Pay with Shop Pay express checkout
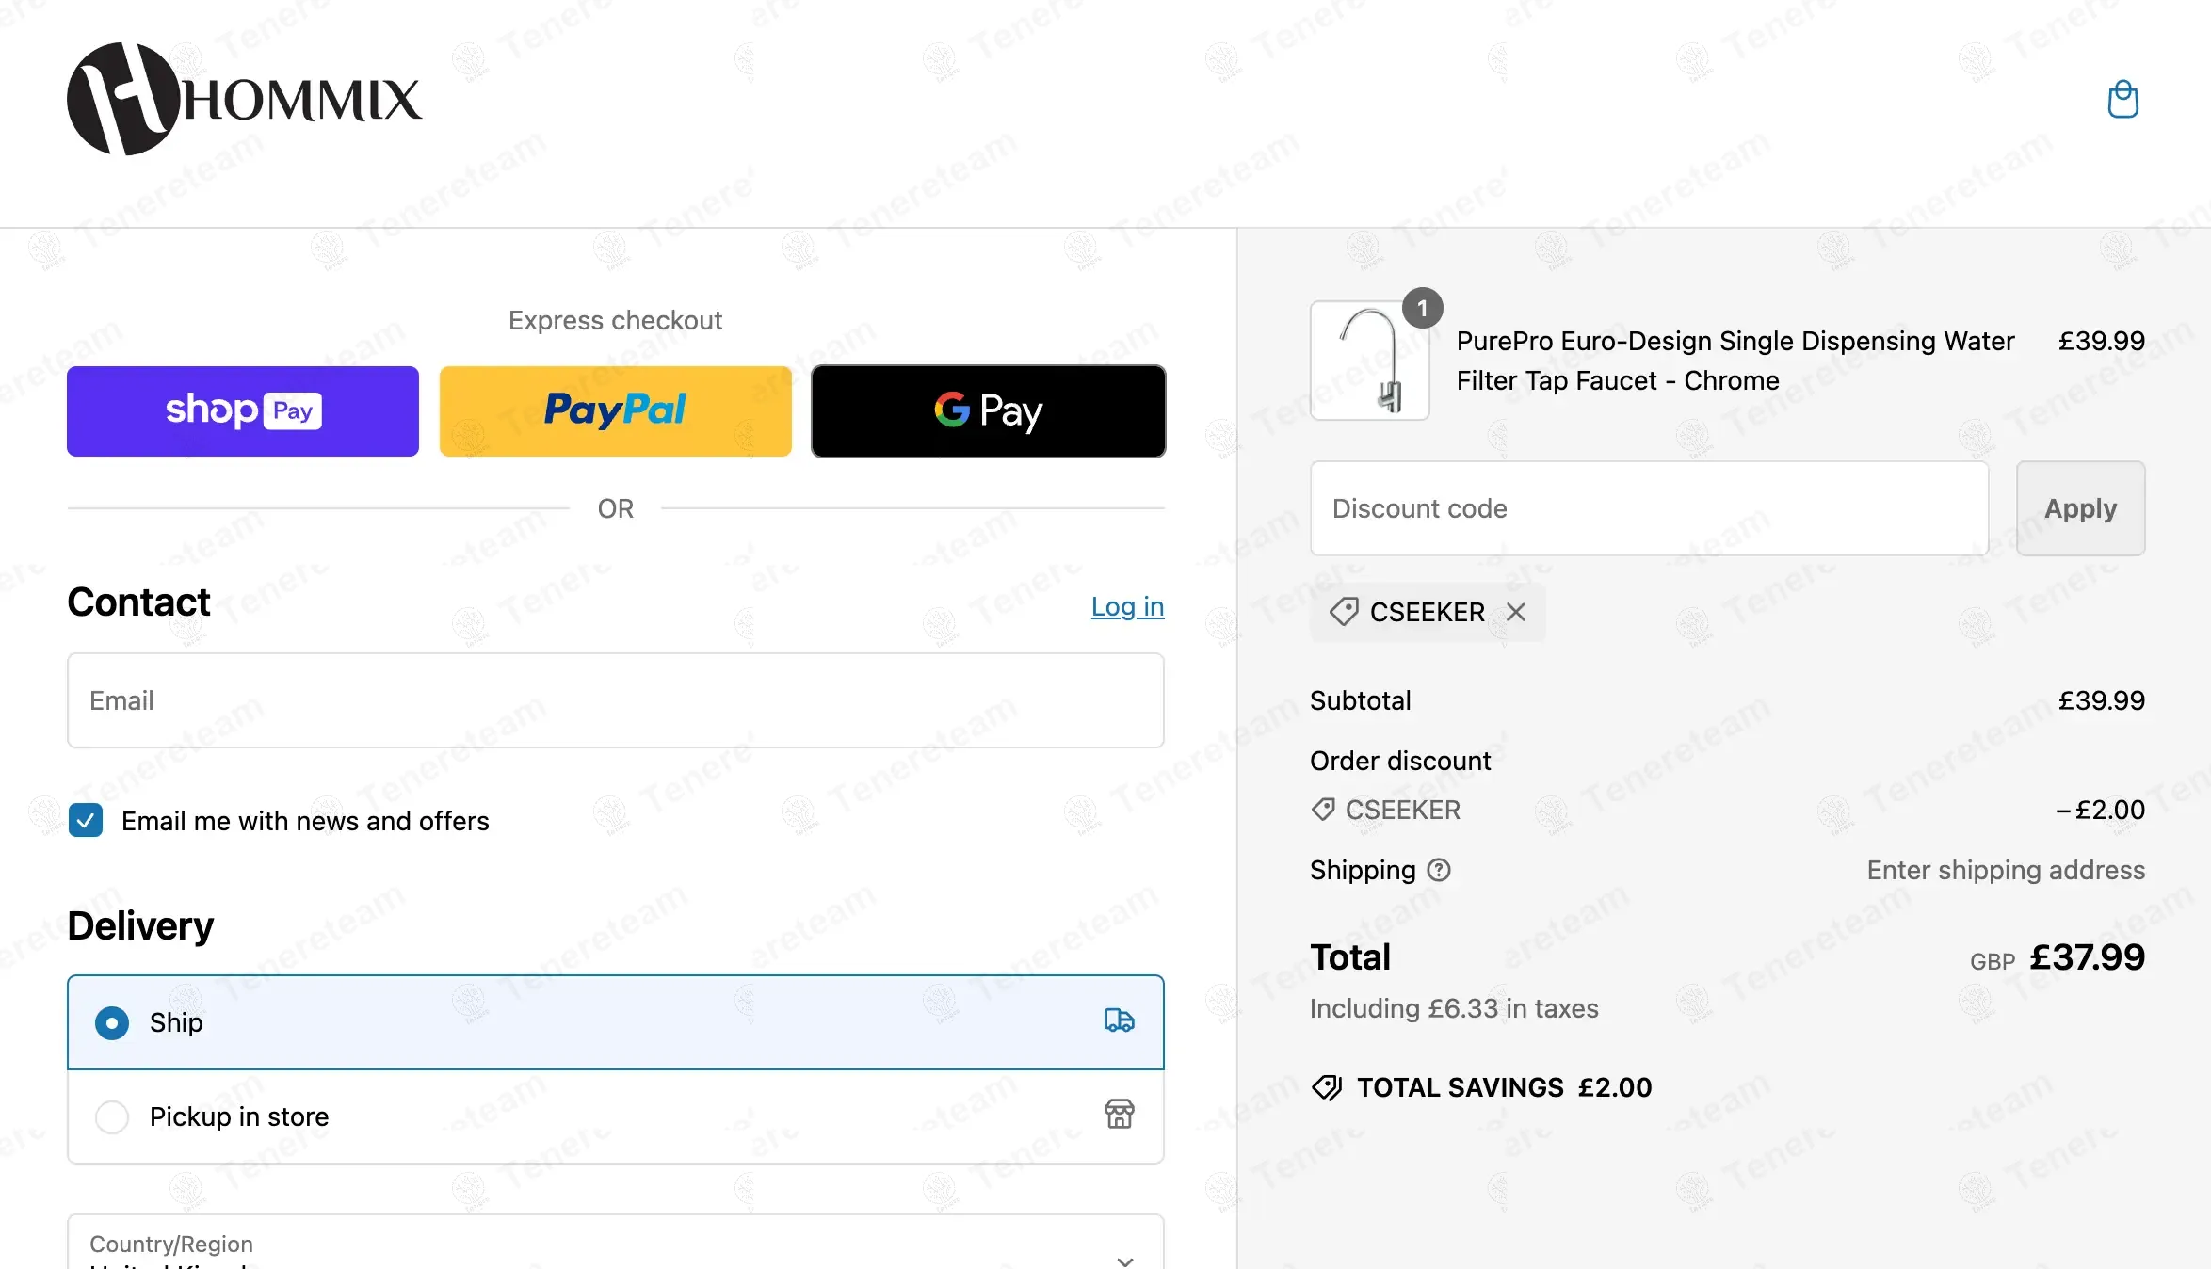Image resolution: width=2211 pixels, height=1269 pixels. (x=243, y=411)
